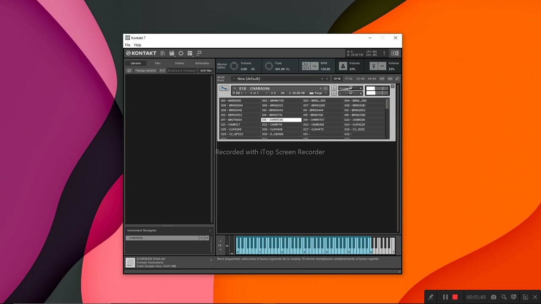The height and width of the screenshot is (304, 541).
Task: Click the BPM play transport button
Action: click(x=308, y=68)
